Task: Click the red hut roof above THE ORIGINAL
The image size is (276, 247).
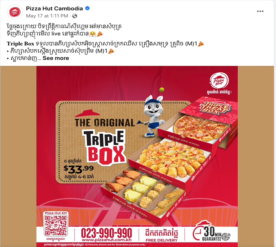Action: tap(87, 113)
